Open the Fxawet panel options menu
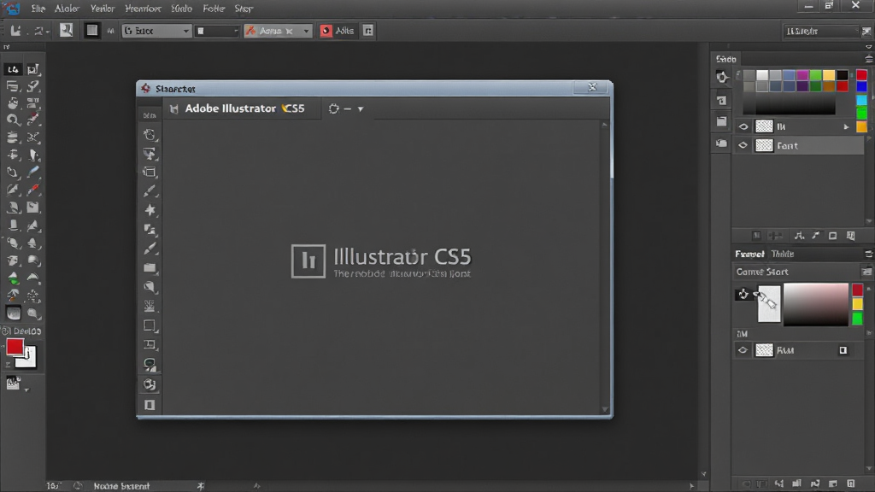This screenshot has width=875, height=492. point(868,254)
